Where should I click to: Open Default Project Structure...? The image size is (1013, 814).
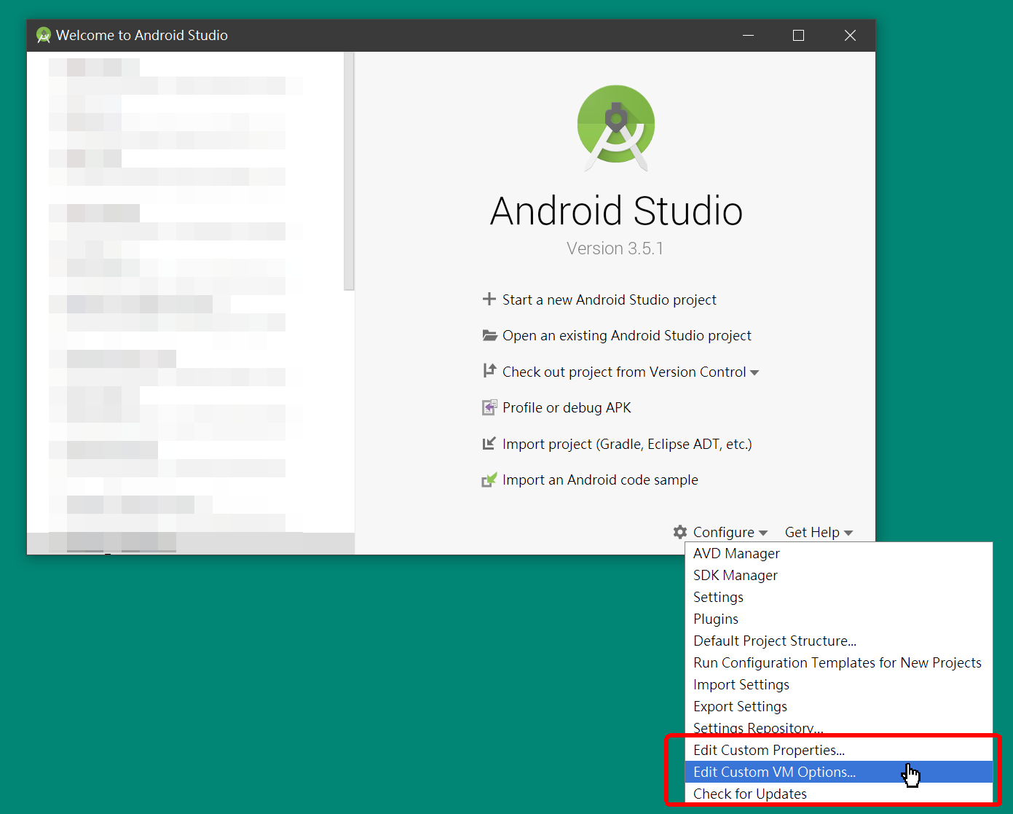[839, 641]
